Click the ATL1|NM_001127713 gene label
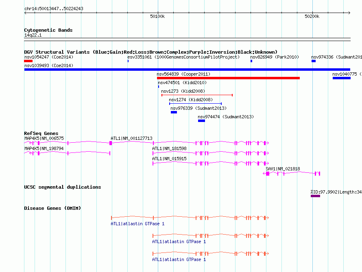 (132, 138)
